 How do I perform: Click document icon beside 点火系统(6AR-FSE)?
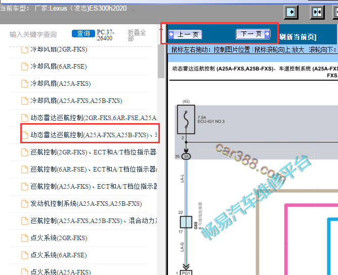25,255
